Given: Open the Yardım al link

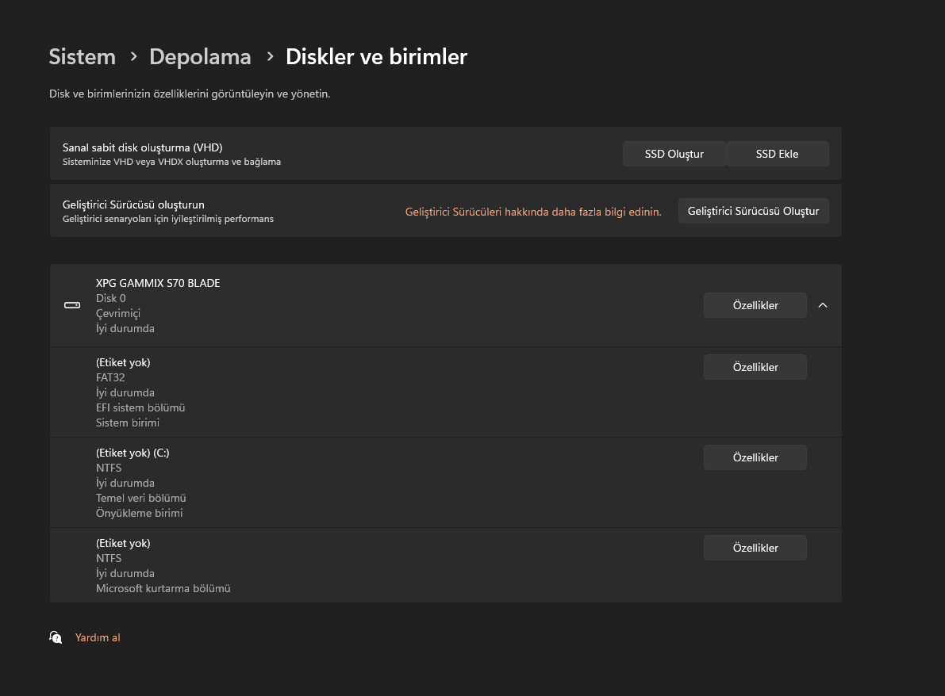Looking at the screenshot, I should [x=98, y=637].
